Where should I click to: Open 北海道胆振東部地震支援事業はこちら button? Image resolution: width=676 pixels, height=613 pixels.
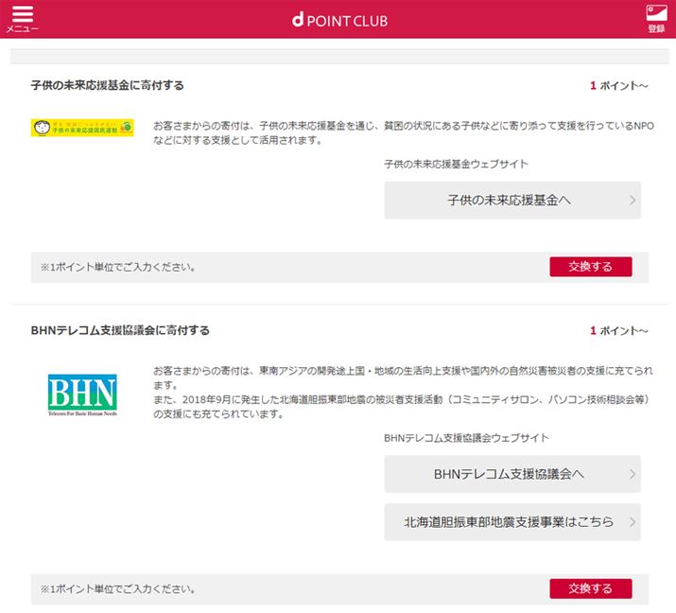point(510,522)
